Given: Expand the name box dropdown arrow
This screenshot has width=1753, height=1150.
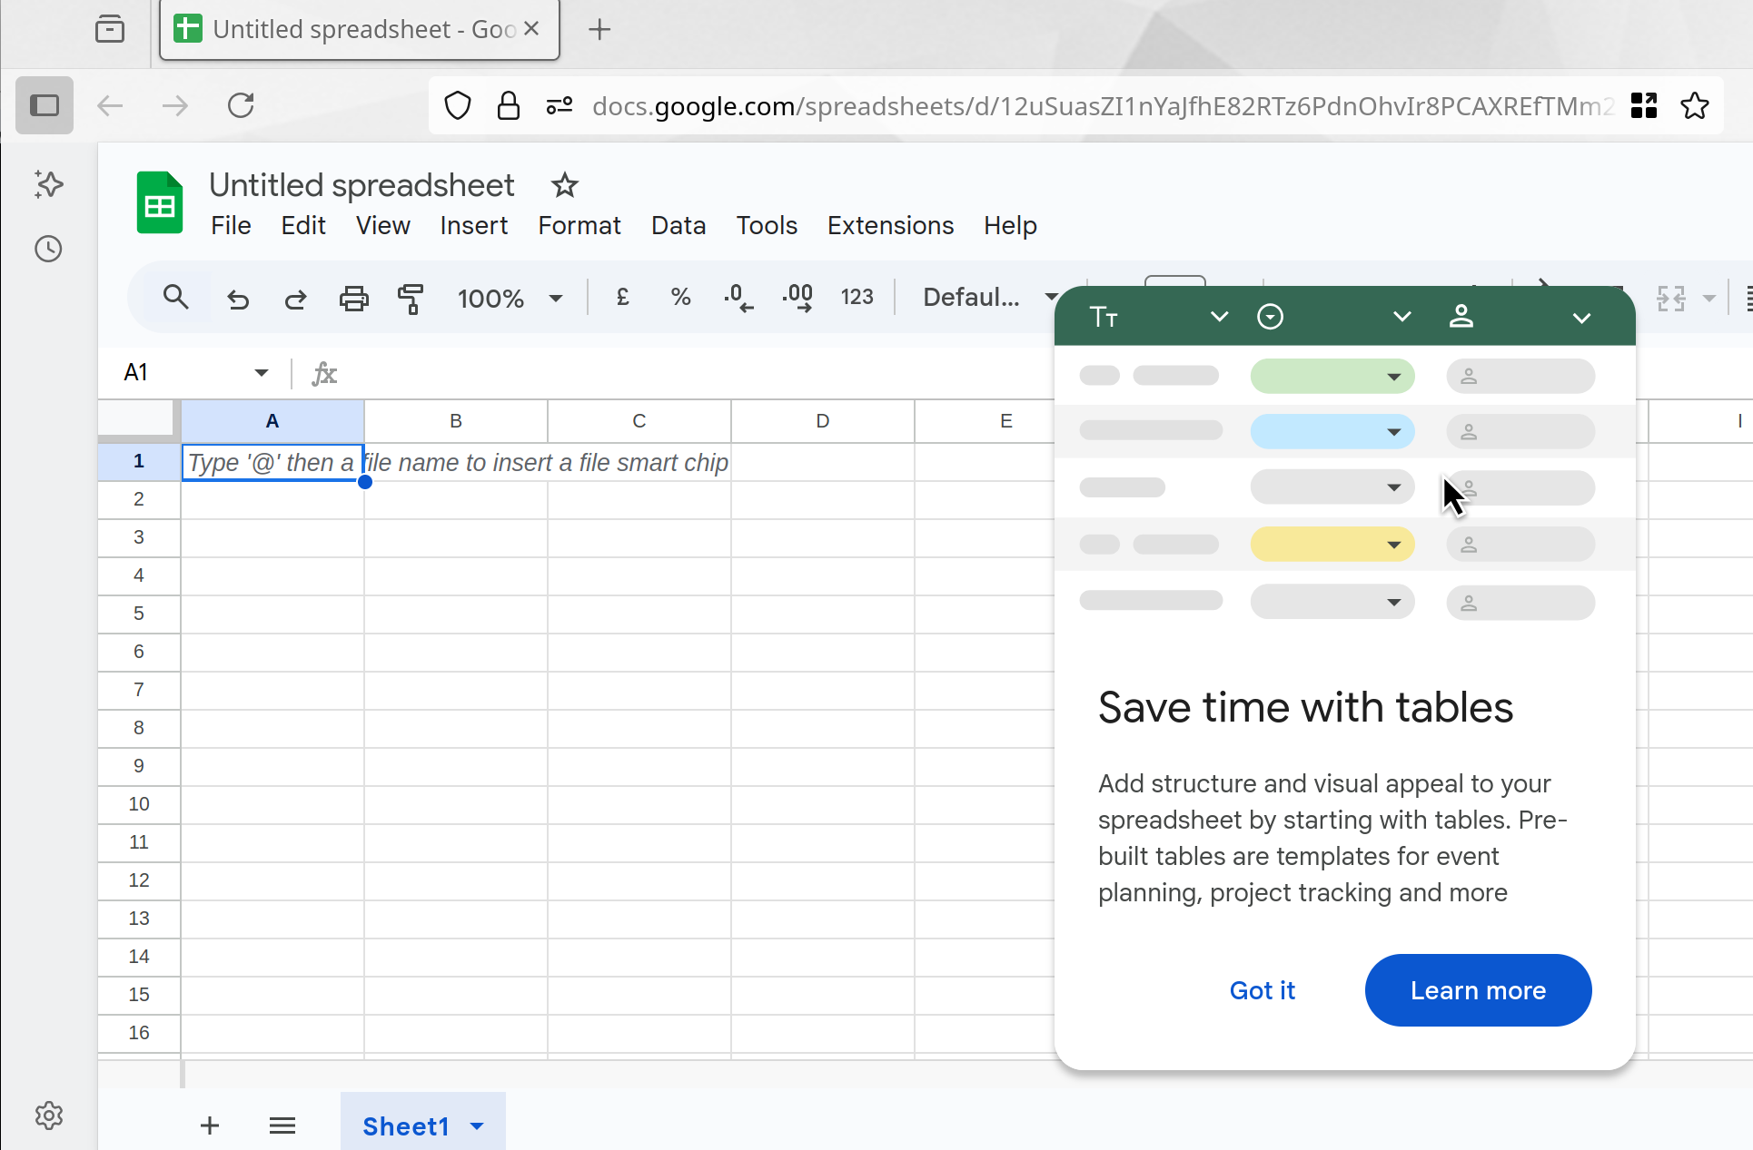Looking at the screenshot, I should [x=262, y=372].
